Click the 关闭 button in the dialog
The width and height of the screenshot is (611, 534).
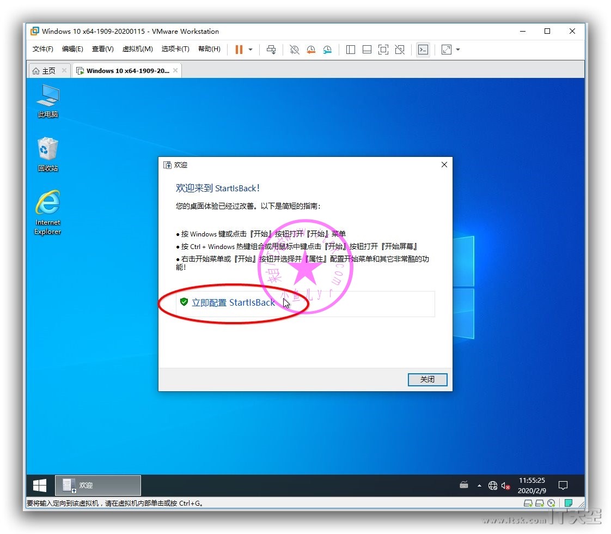pos(427,380)
